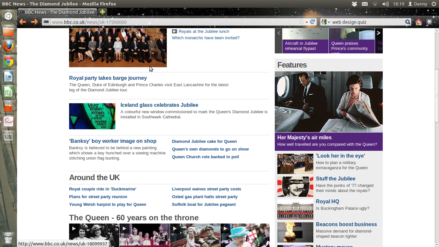Open 'Queen Church role backed in poll'
Viewport: 439px width, 247px height.
coord(205,157)
